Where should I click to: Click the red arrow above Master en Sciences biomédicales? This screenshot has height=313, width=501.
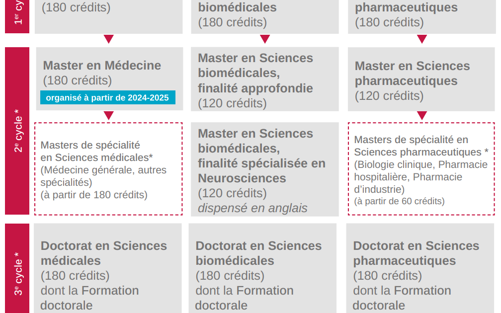[265, 39]
